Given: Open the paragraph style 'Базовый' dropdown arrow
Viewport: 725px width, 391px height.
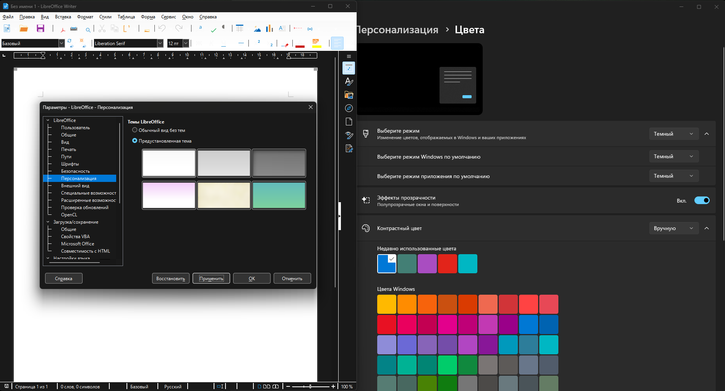Looking at the screenshot, I should tap(61, 44).
